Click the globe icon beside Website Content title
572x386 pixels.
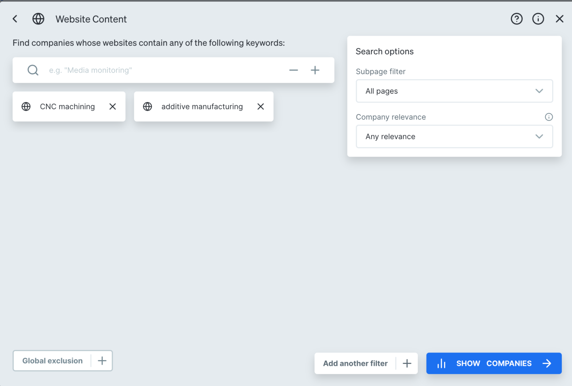click(38, 19)
